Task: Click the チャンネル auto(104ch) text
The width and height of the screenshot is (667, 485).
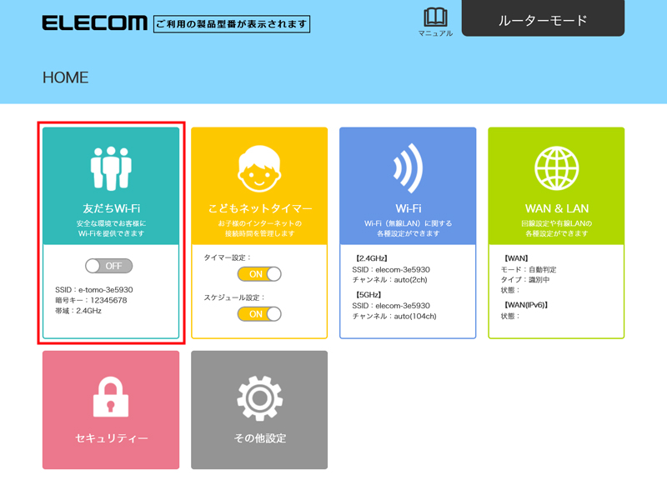Action: [394, 316]
